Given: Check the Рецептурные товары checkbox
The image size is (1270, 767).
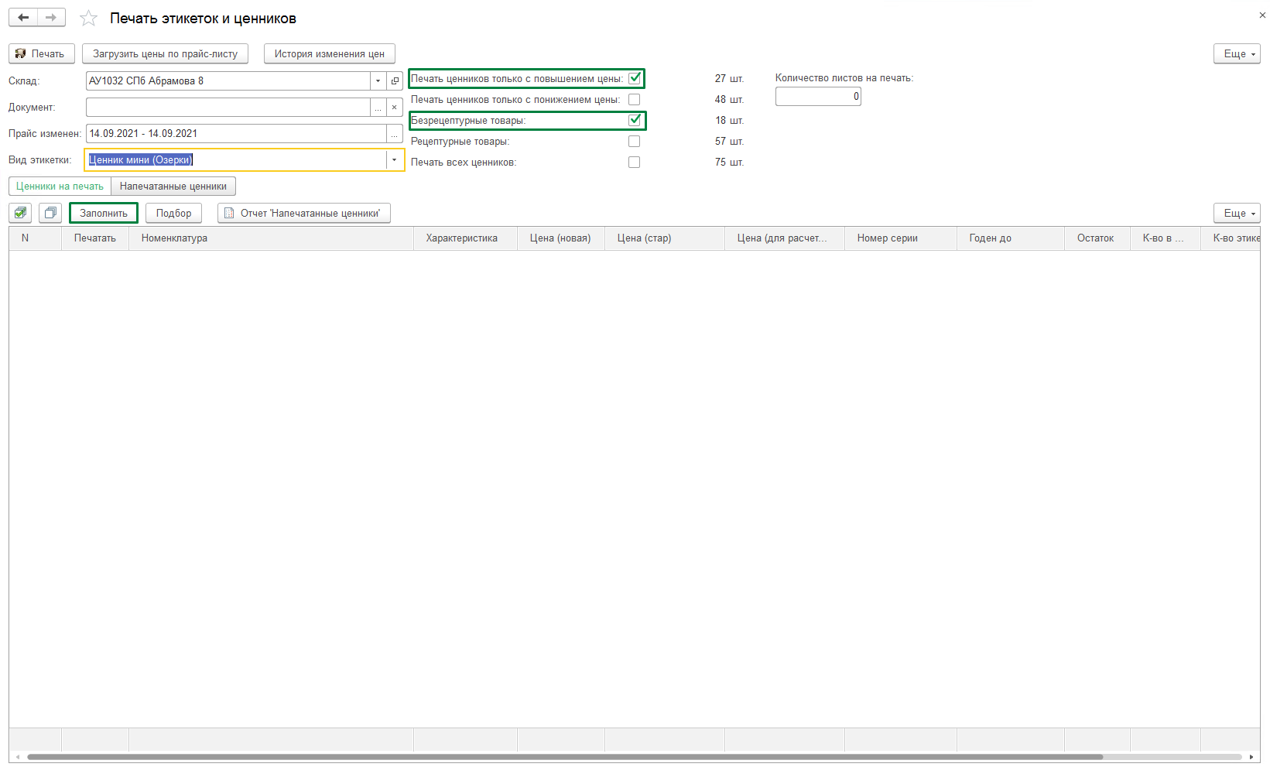Looking at the screenshot, I should 635,142.
